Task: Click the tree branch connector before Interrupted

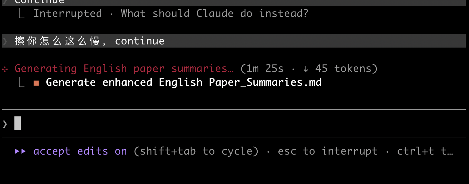Action: tap(22, 14)
